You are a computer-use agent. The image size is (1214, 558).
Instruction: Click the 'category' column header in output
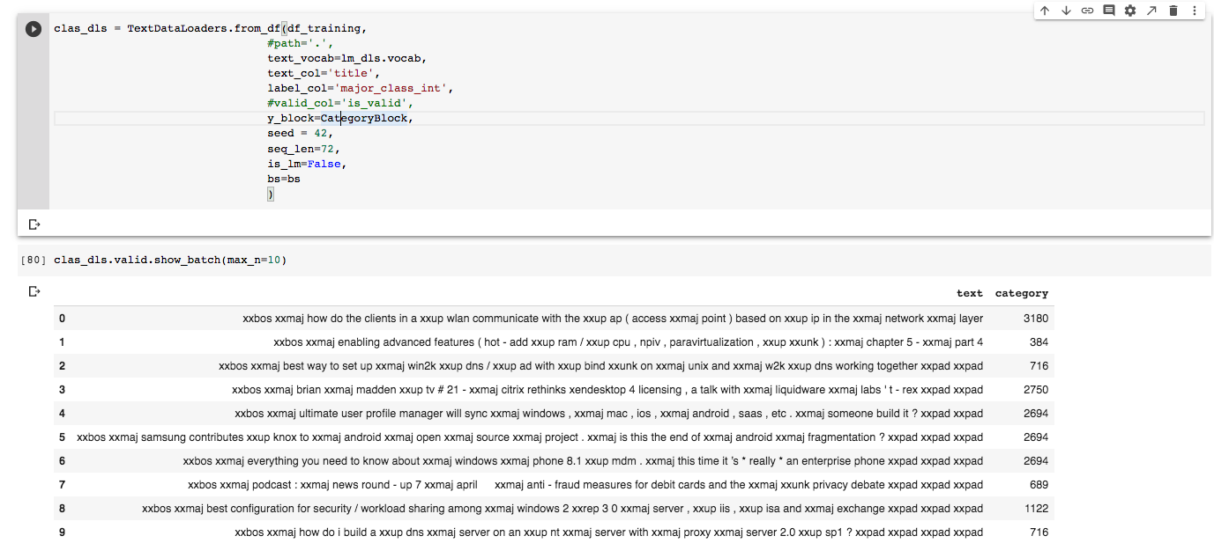1021,293
